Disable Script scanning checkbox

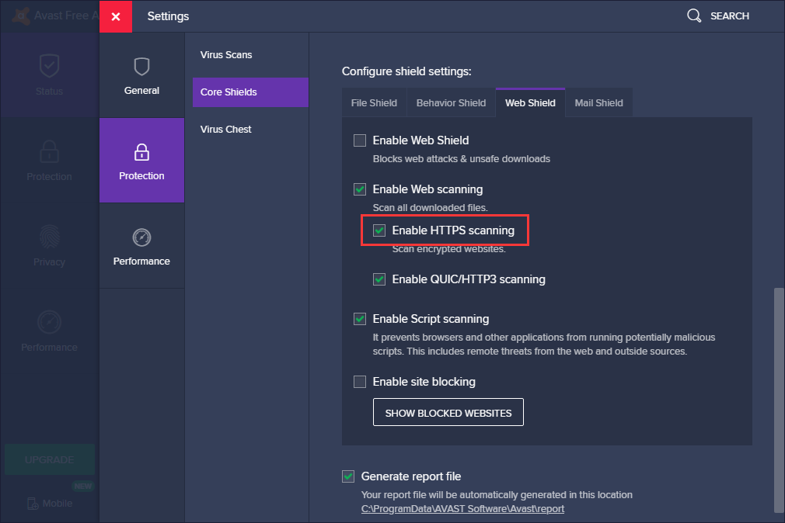(x=360, y=319)
